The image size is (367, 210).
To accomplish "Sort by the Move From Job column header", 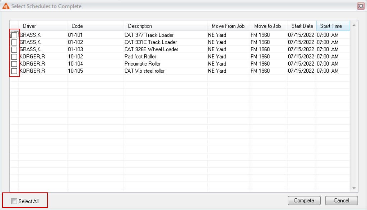I will [230, 26].
